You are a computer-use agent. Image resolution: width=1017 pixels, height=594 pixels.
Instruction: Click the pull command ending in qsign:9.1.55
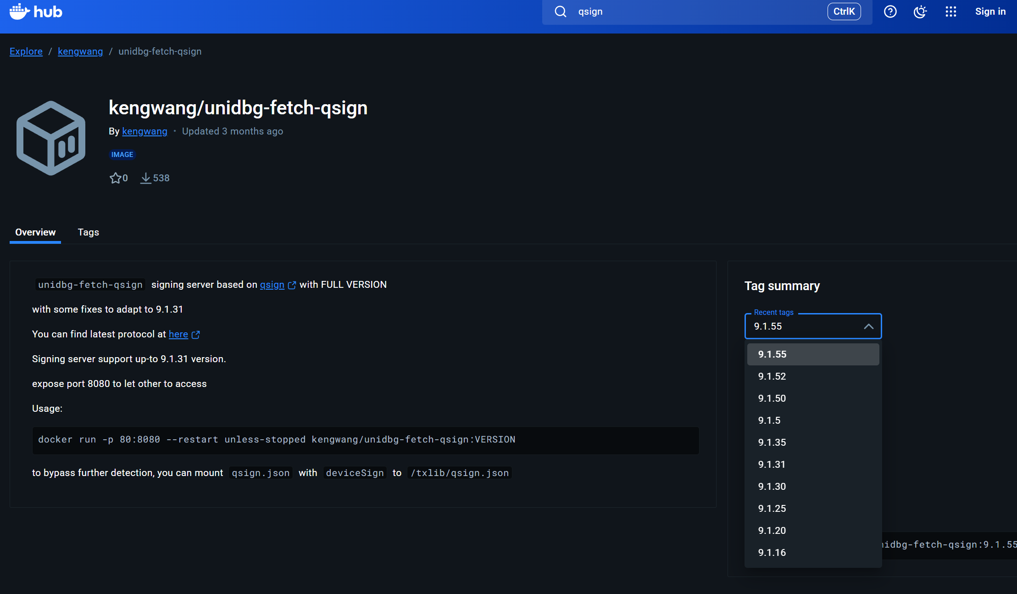[x=948, y=545]
